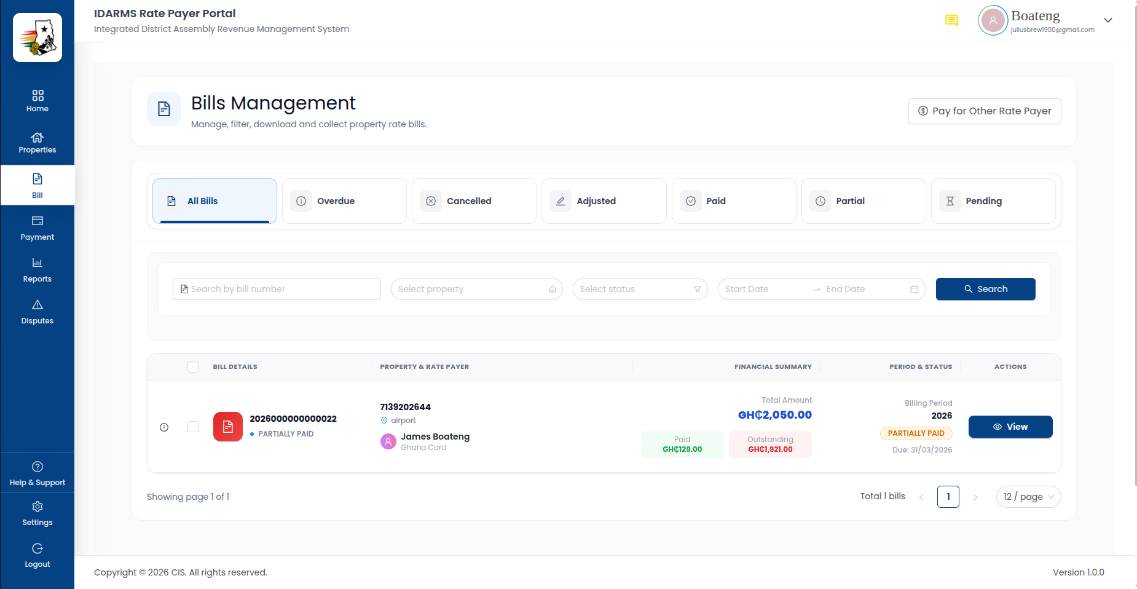Switch to the All Bills tab
The width and height of the screenshot is (1137, 589).
point(214,201)
